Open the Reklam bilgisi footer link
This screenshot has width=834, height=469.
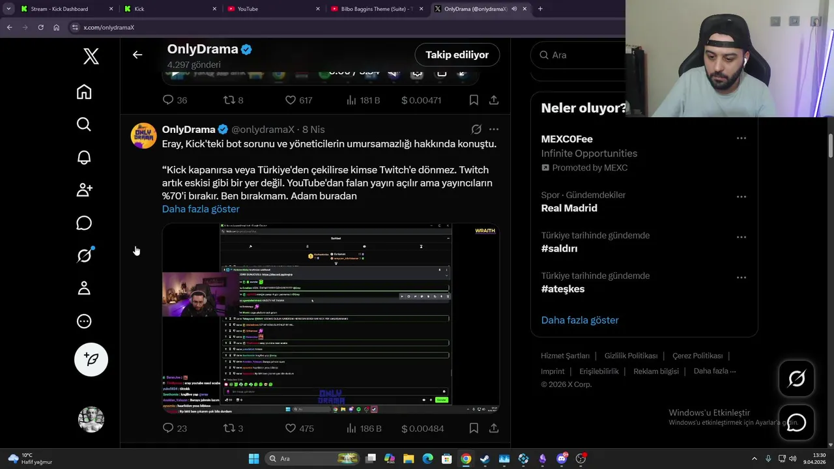[x=656, y=371]
